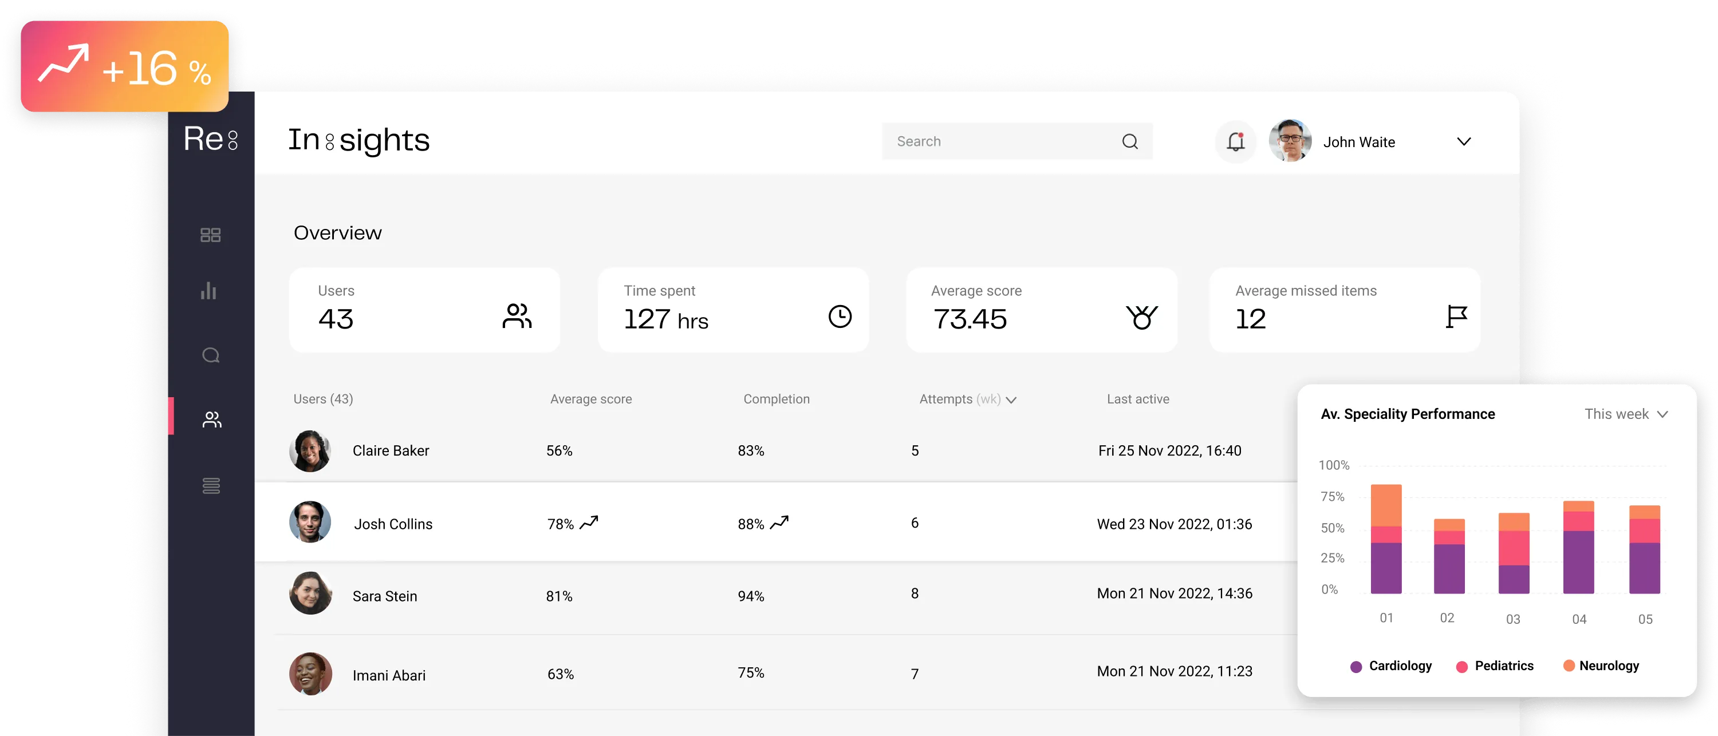The height and width of the screenshot is (736, 1718).
Task: Click the clock icon in Time spent card
Action: click(840, 316)
